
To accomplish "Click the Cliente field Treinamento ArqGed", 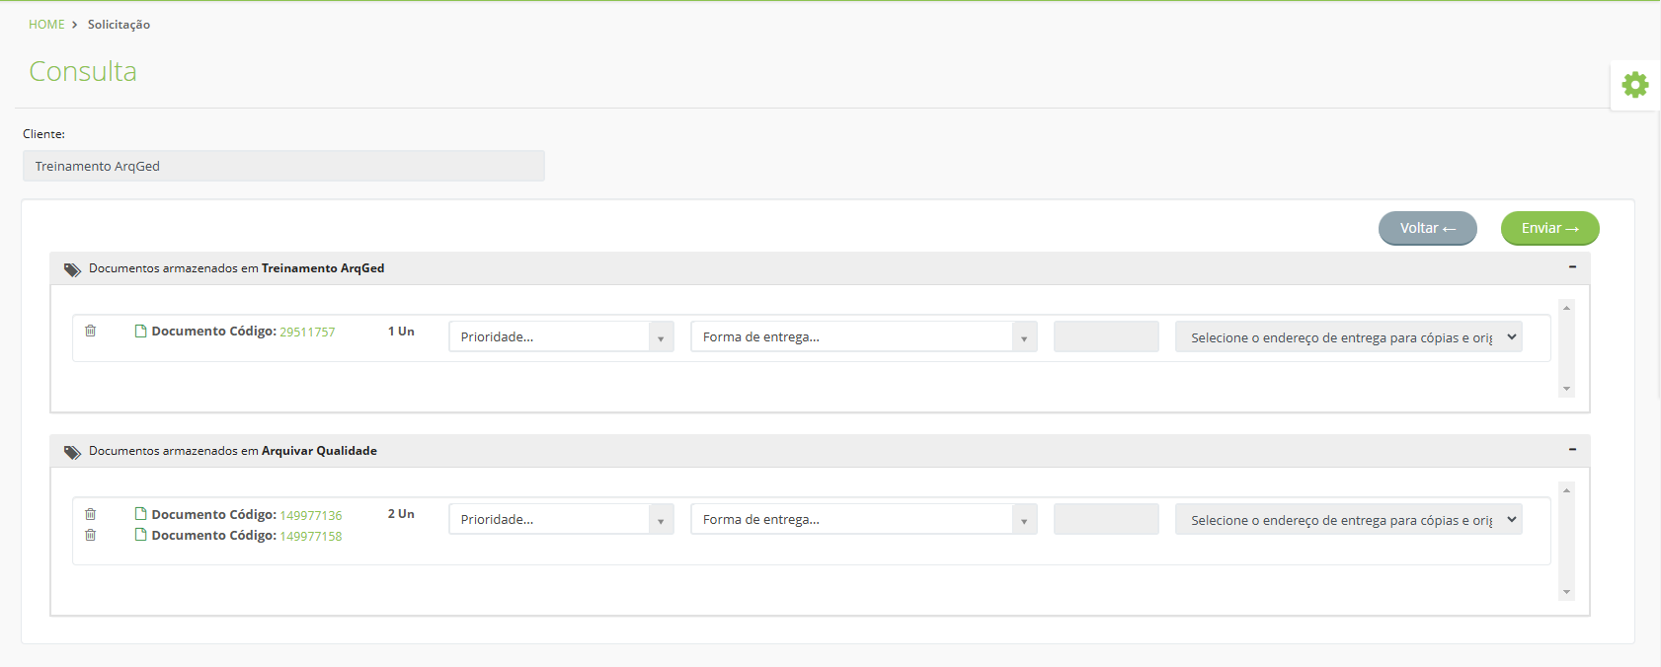I will pyautogui.click(x=283, y=166).
